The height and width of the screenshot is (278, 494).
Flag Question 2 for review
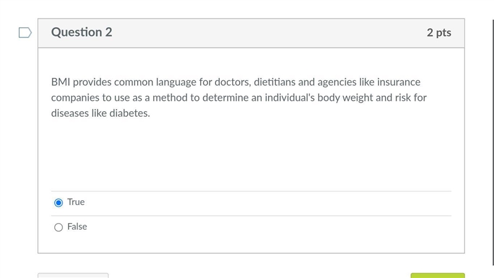click(25, 33)
